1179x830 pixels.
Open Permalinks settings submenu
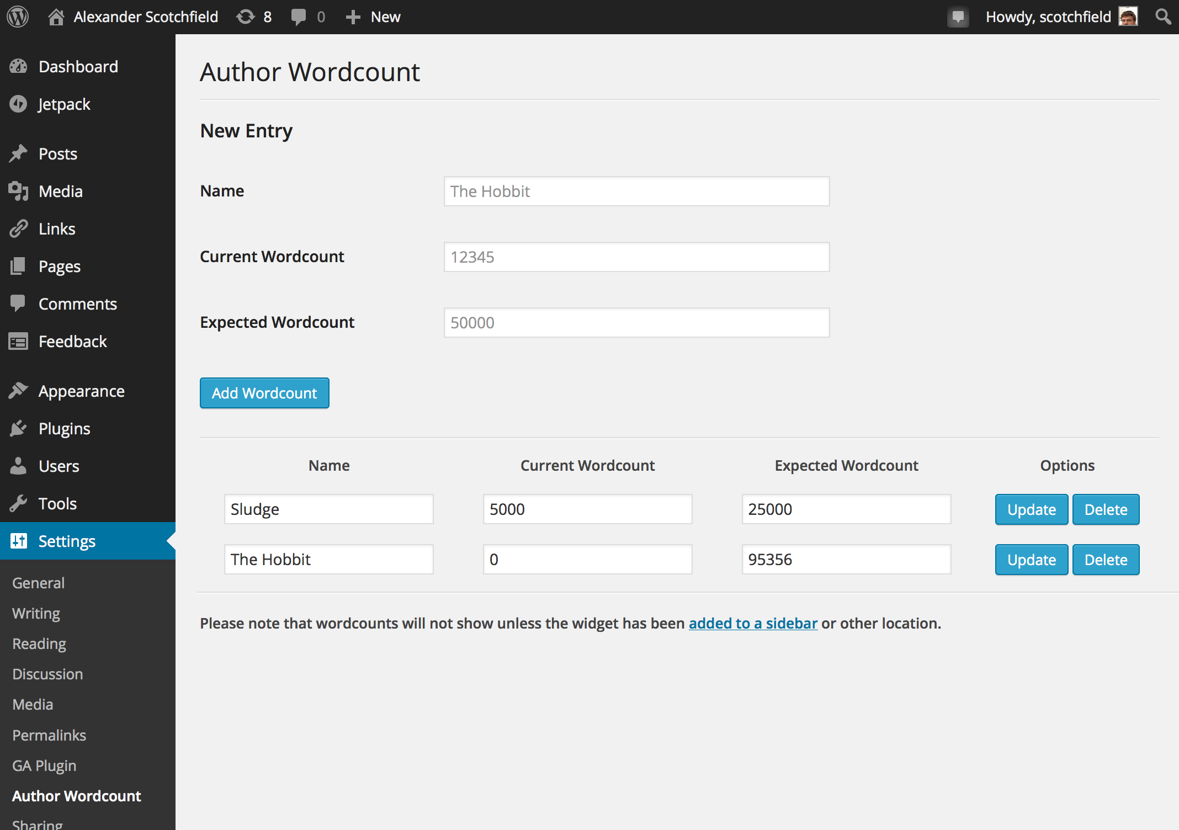pos(49,735)
